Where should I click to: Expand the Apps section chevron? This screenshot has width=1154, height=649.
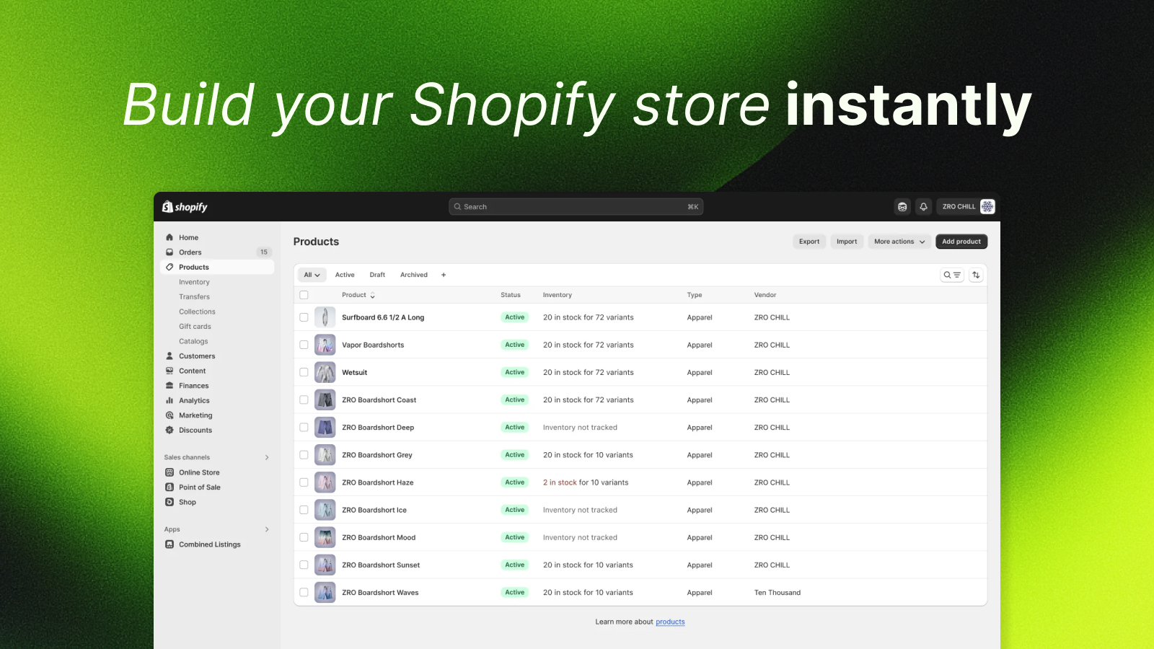[267, 529]
